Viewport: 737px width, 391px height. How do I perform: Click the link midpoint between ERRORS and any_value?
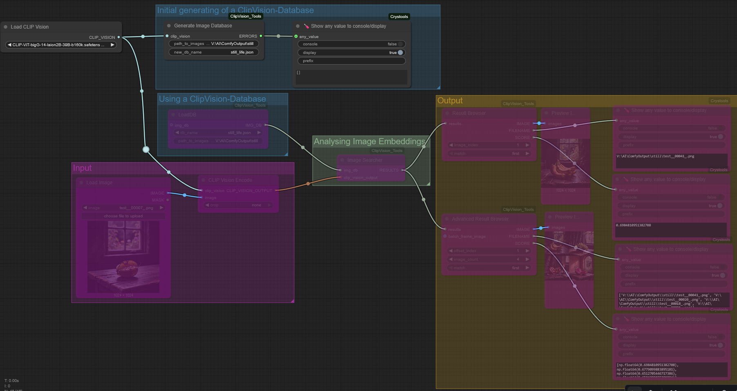279,36
